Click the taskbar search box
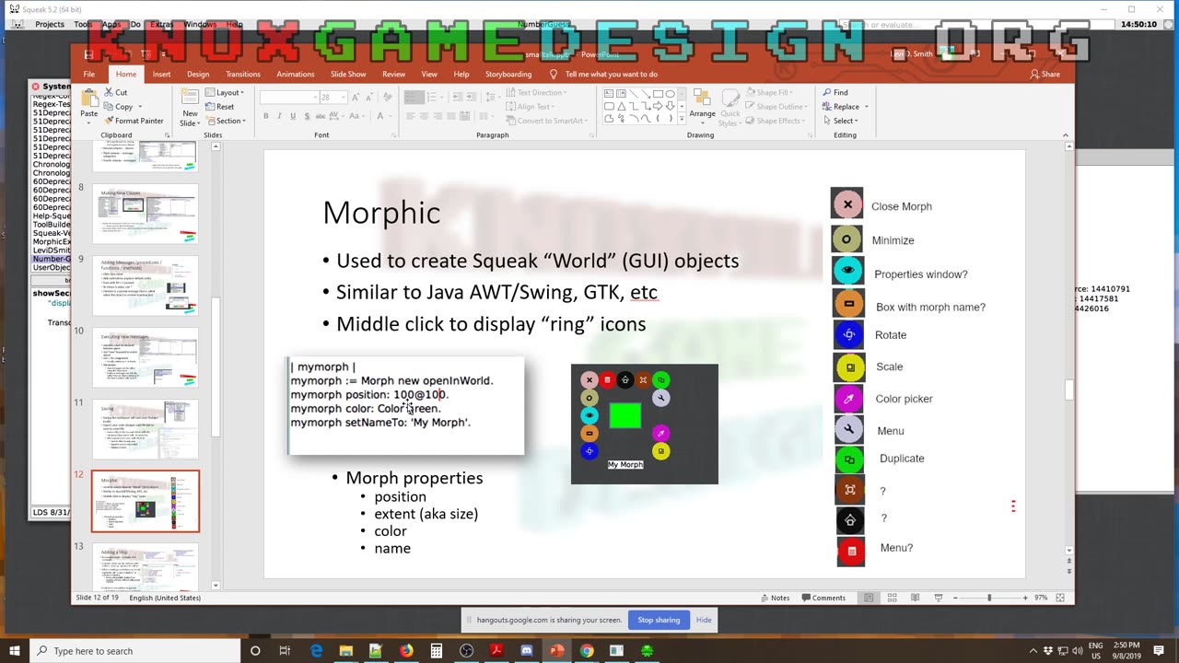1179x663 pixels. coord(134,651)
